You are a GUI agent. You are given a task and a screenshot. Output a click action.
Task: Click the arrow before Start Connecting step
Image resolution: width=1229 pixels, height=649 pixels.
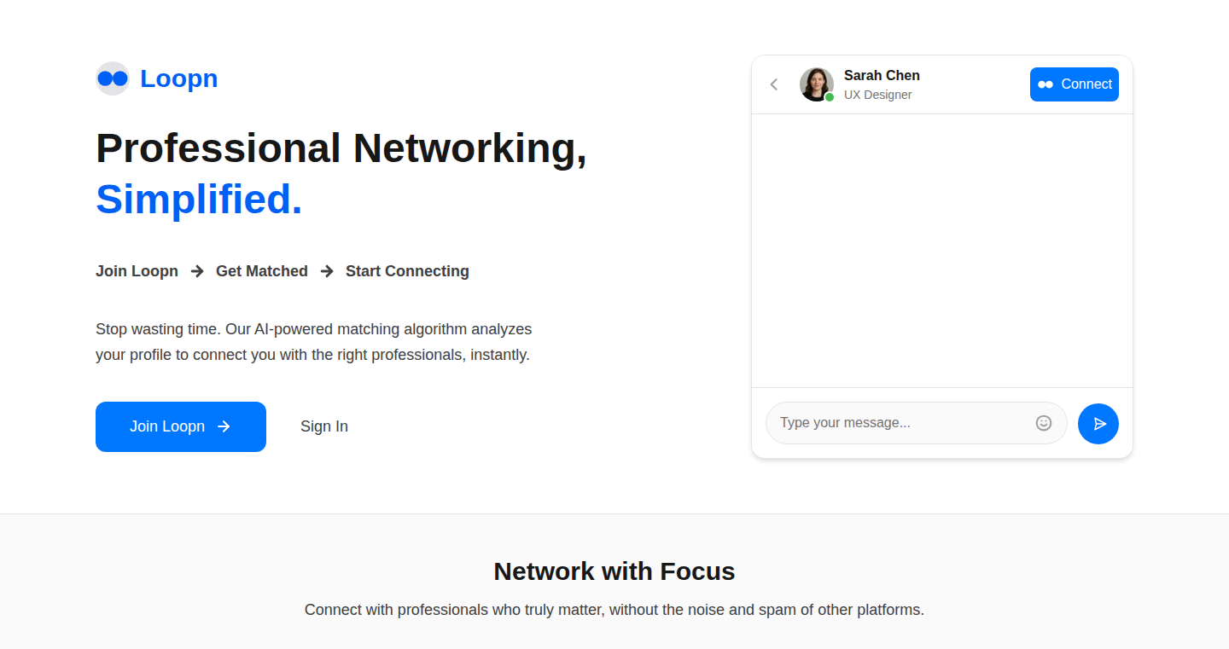click(x=327, y=271)
